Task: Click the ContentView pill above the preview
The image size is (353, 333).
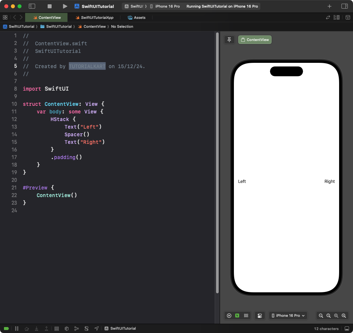Action: click(255, 39)
